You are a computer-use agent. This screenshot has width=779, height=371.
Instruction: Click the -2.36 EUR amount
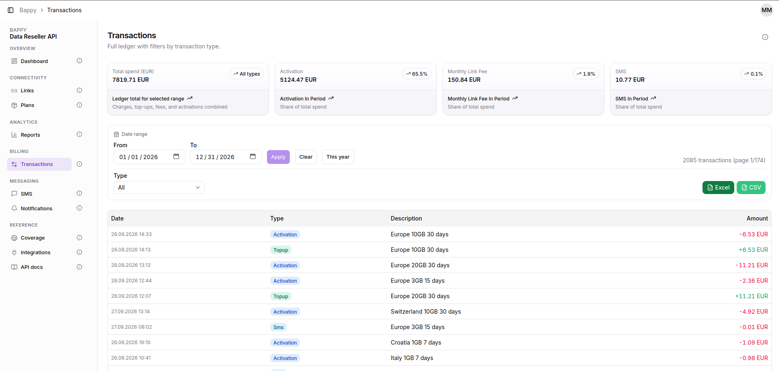(754, 281)
